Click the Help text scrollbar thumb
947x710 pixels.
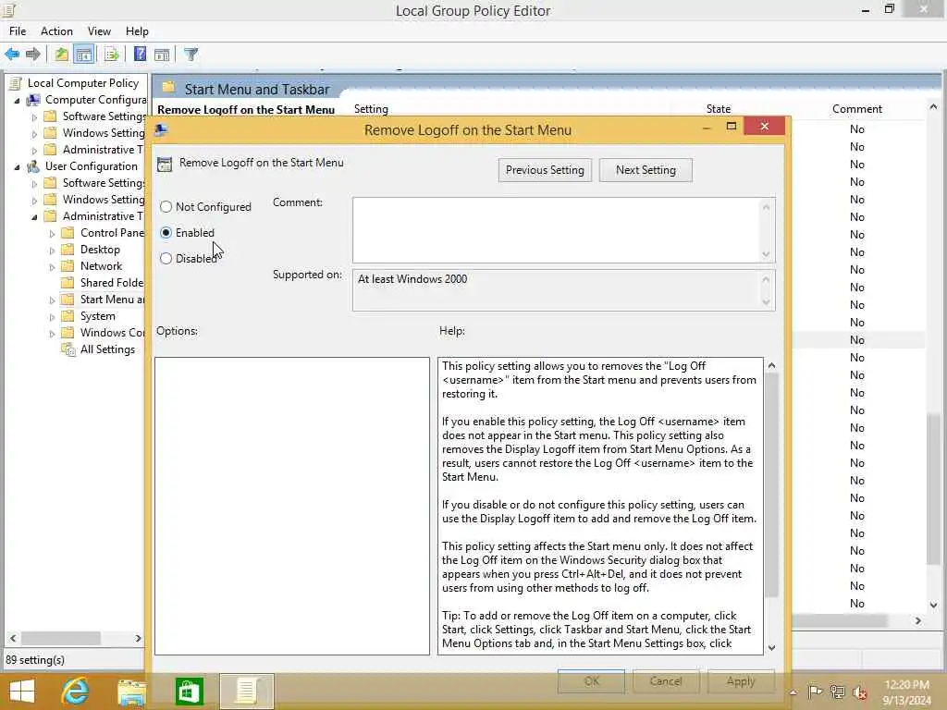click(x=771, y=484)
